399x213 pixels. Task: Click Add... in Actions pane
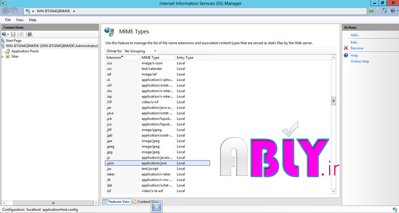pos(355,35)
